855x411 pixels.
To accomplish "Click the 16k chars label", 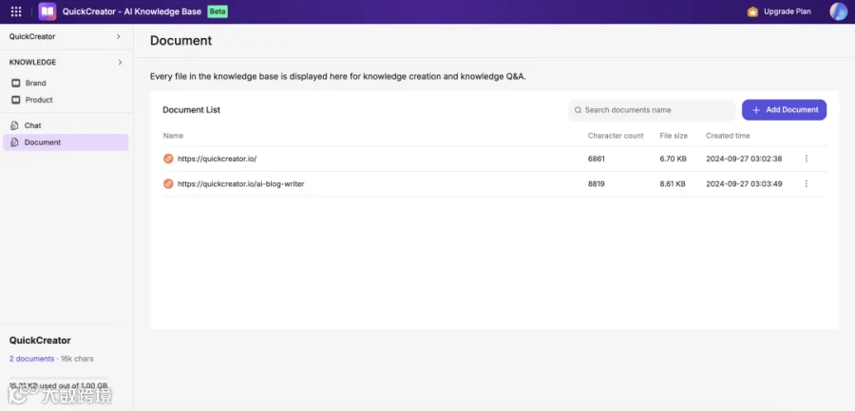I will pyautogui.click(x=77, y=359).
